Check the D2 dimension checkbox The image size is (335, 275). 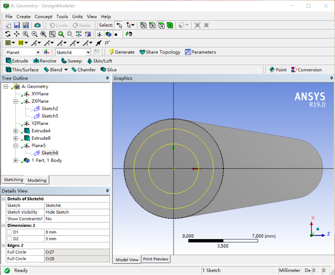pyautogui.click(x=10, y=239)
